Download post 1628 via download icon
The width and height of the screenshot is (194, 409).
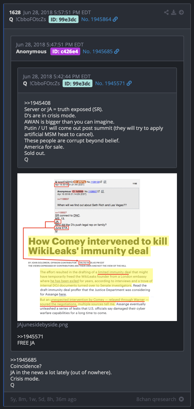pos(174,12)
